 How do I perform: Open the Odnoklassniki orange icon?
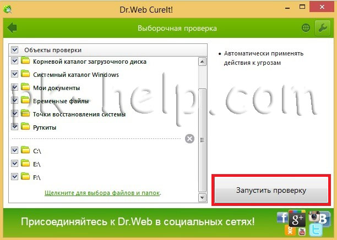point(290,230)
